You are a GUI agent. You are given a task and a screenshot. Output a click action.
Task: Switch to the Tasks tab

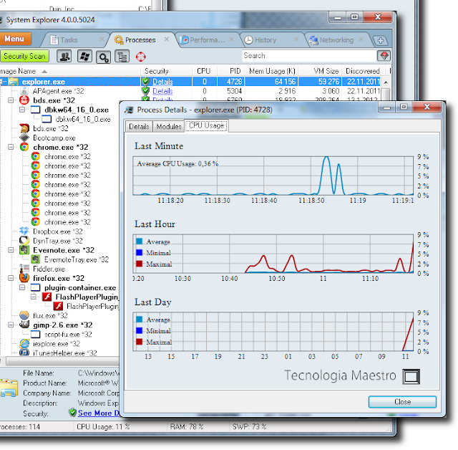pos(69,40)
